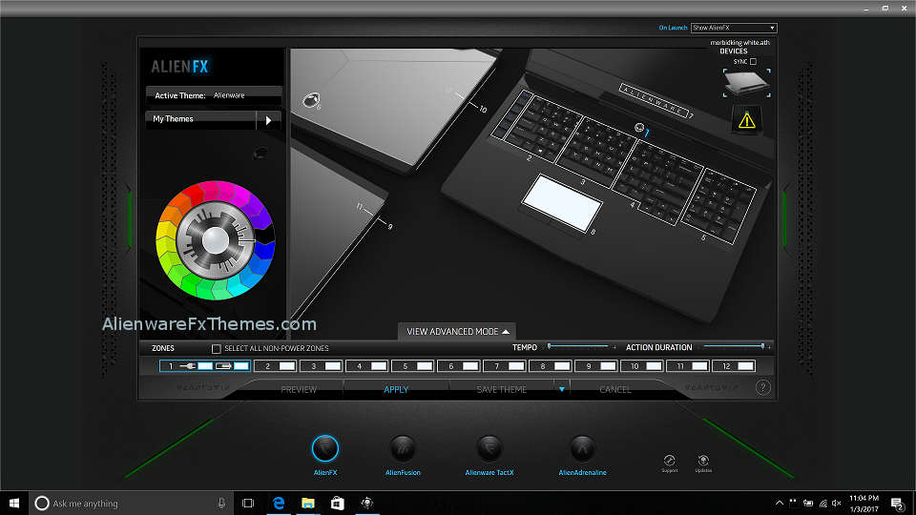Select zone 4 in the zones bar
916x515 pixels.
tap(366, 366)
